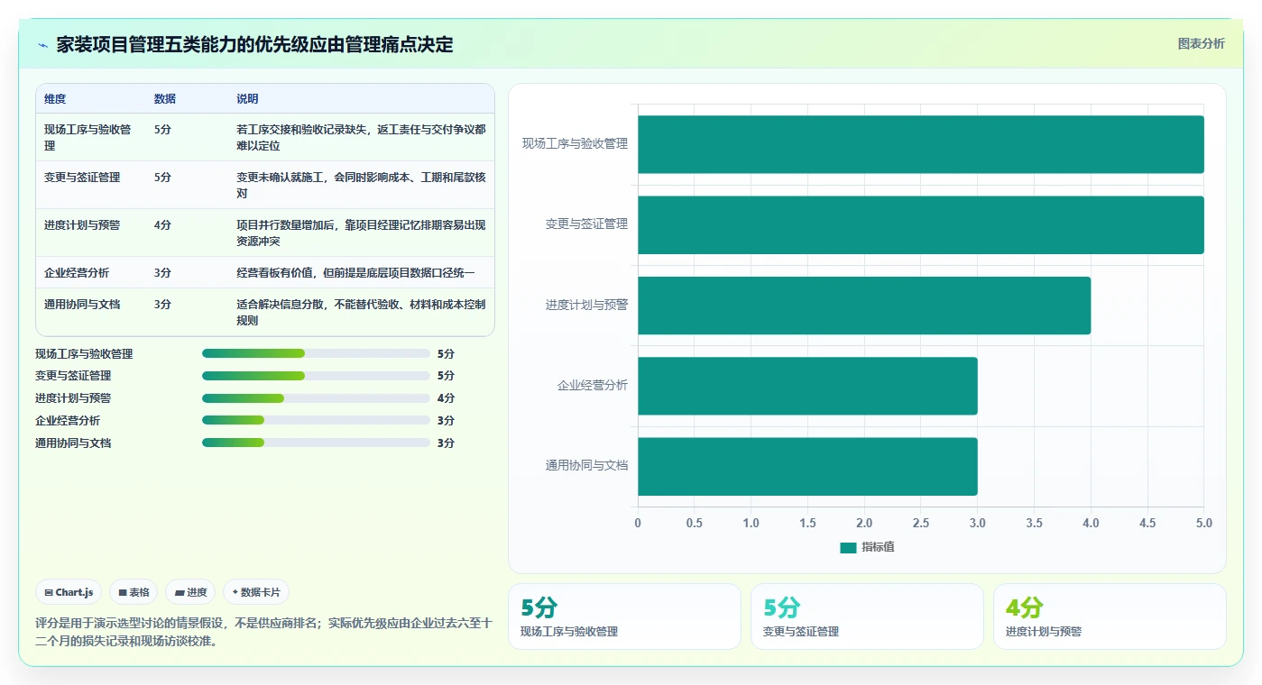Image resolution: width=1262 pixels, height=685 pixels.
Task: Click the 通用协同与文档 progress bar
Action: pos(316,443)
